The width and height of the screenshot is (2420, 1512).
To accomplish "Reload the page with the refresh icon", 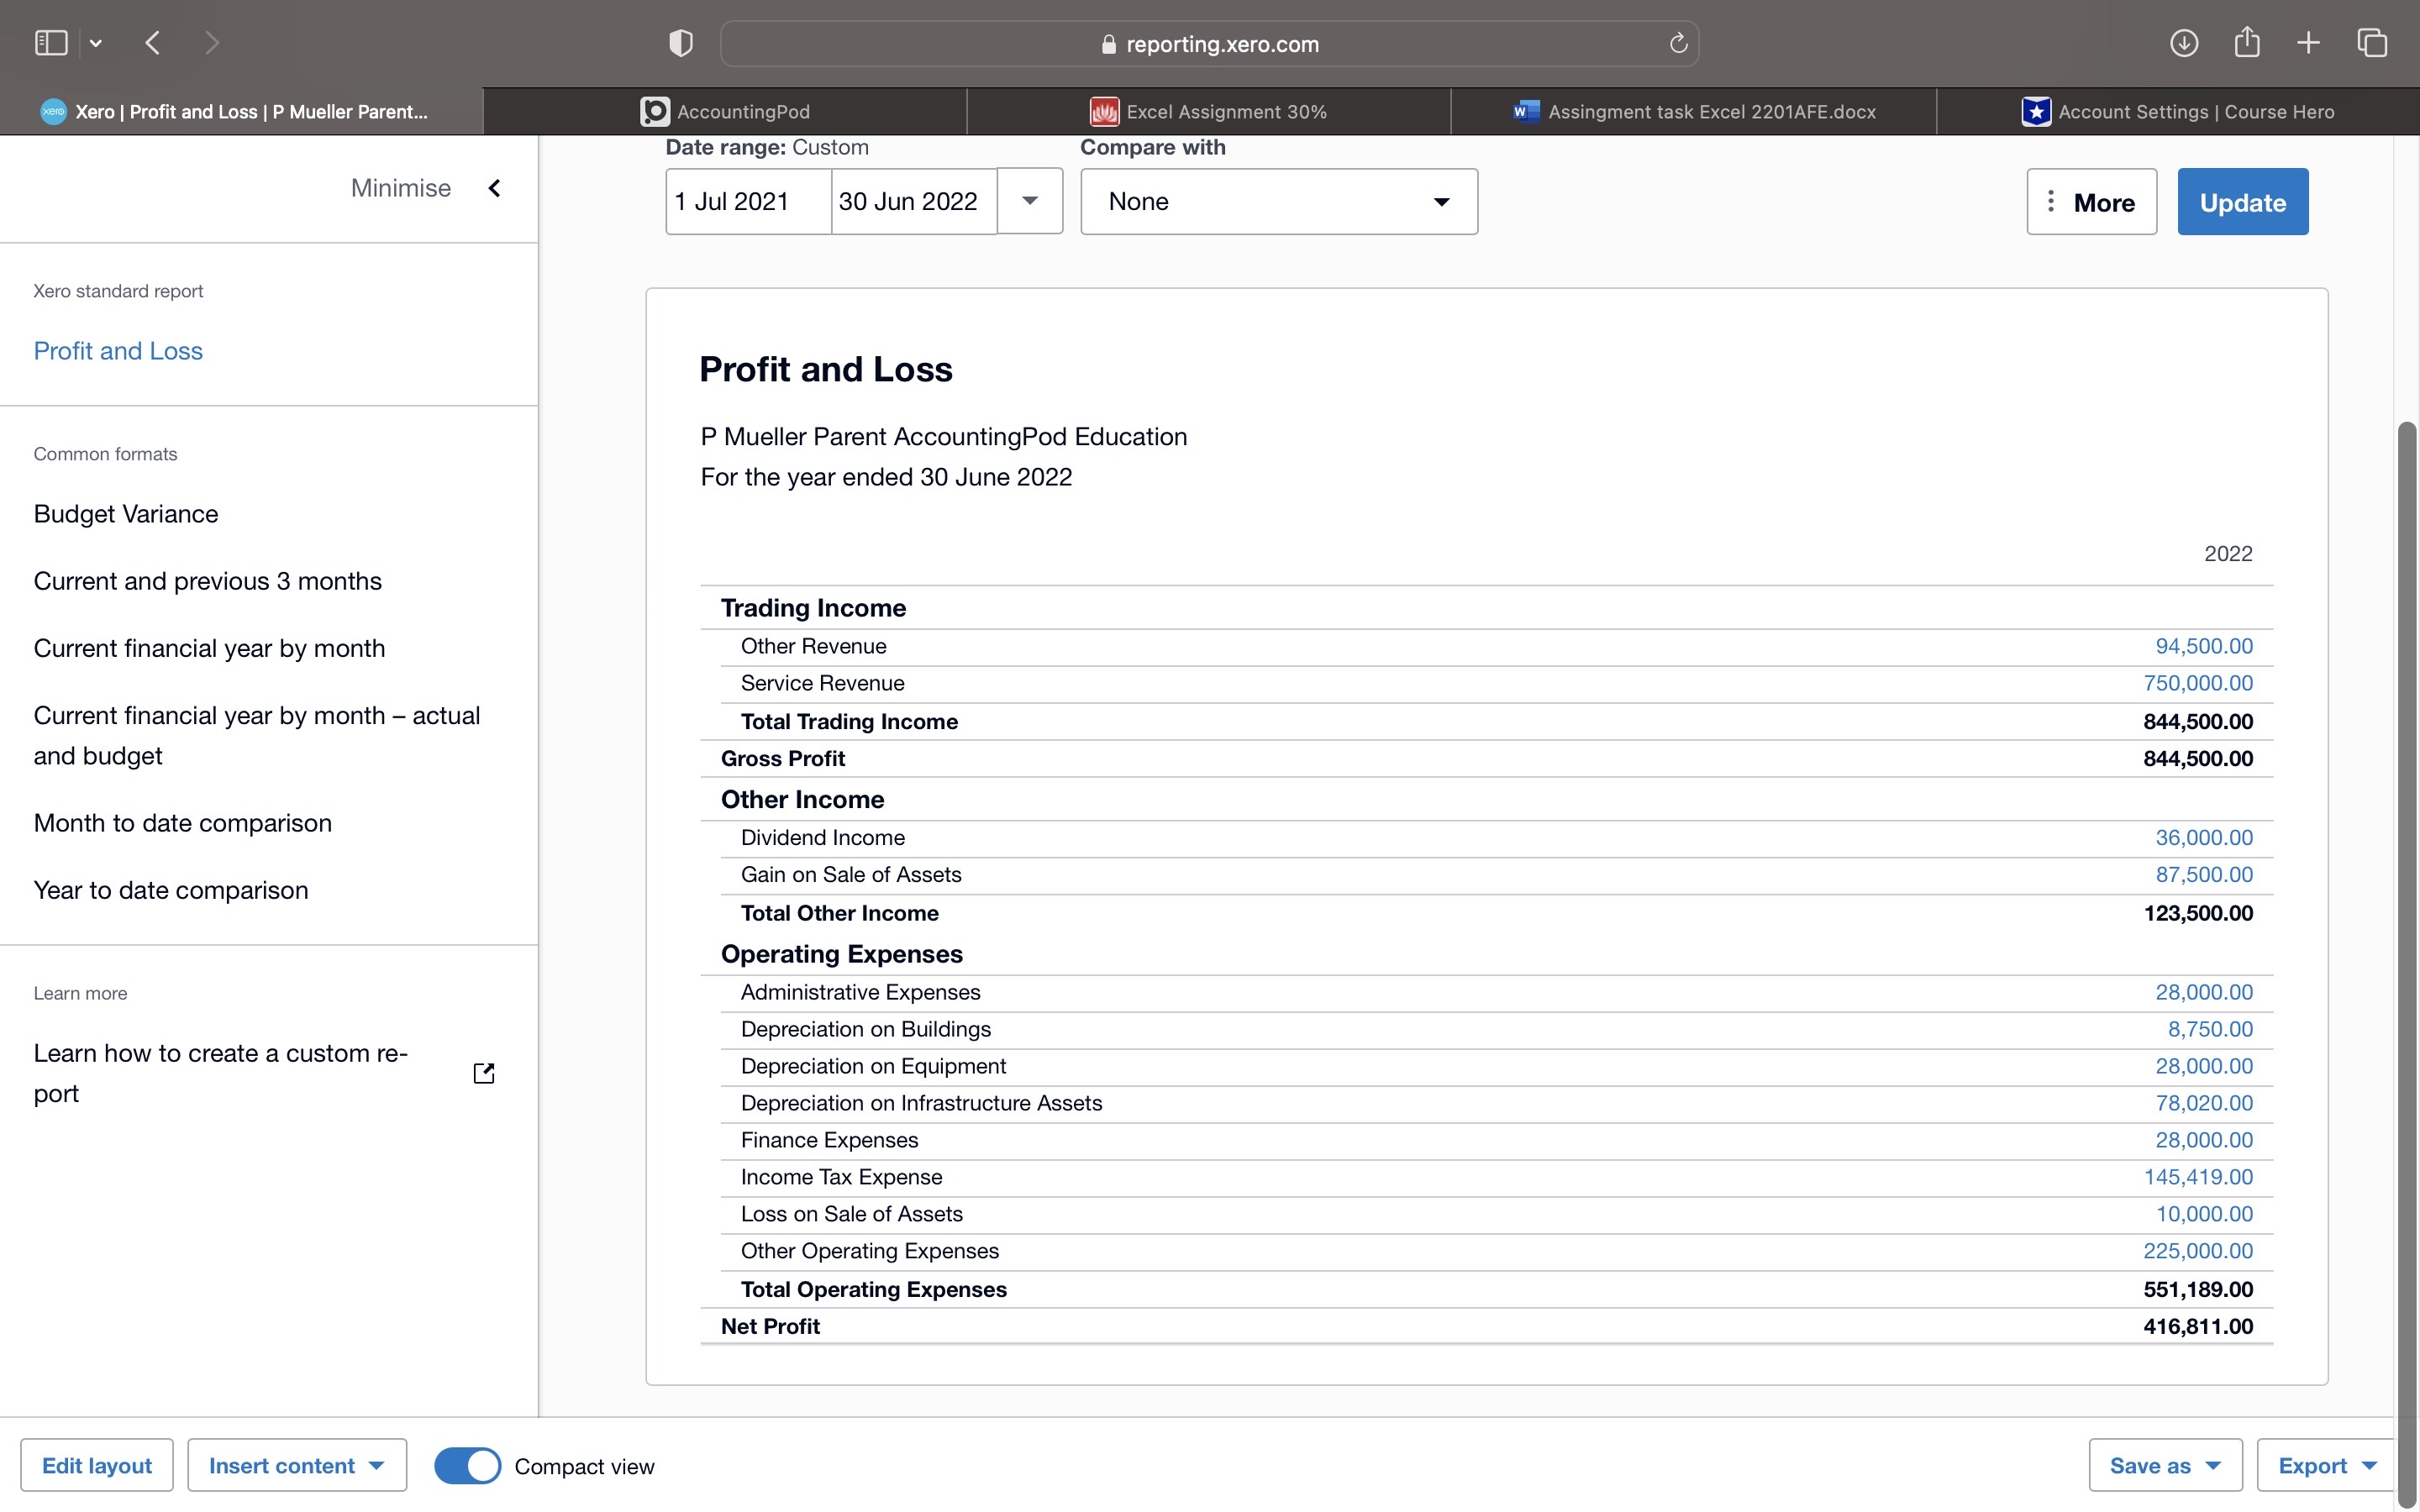I will 1678,43.
